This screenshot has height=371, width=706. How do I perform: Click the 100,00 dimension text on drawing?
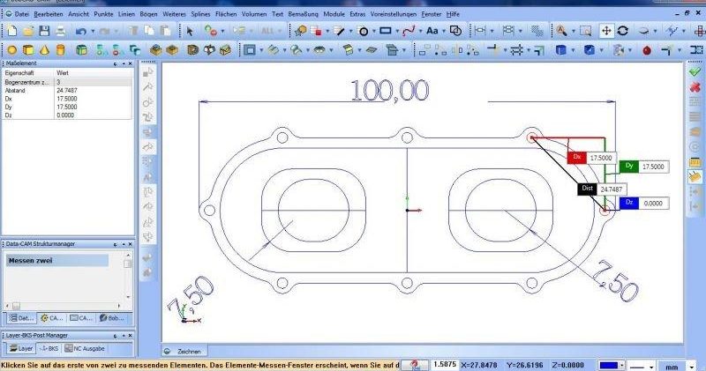point(389,90)
